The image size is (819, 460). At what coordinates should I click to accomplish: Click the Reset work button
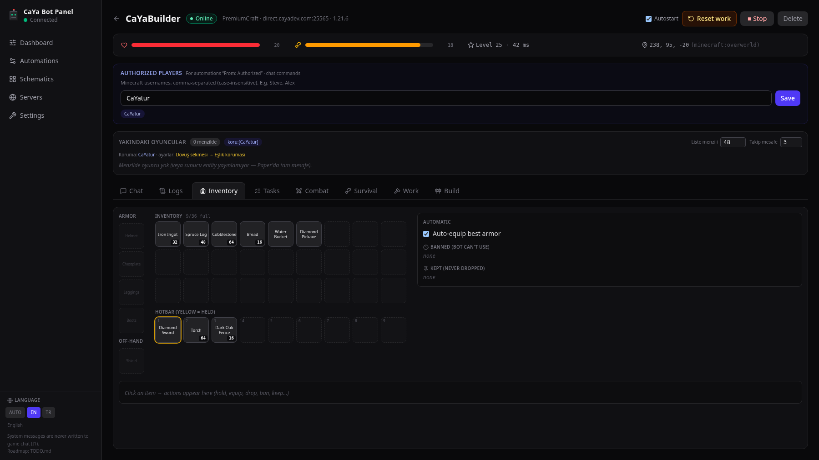point(709,19)
